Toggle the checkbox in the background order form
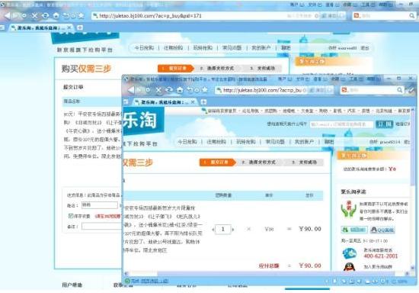This screenshot has width=419, height=293. [71, 216]
